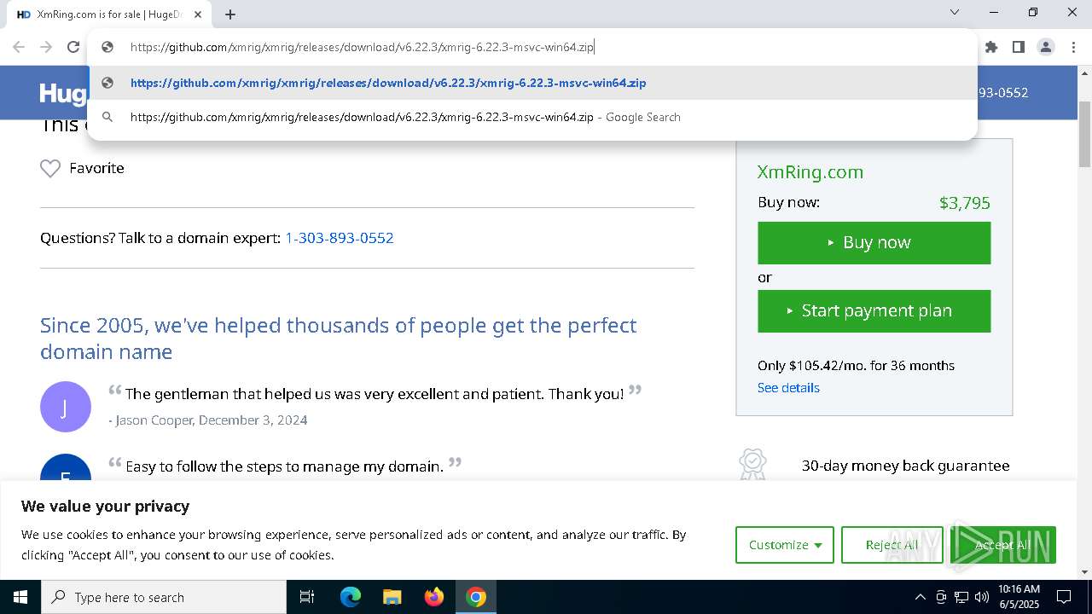The width and height of the screenshot is (1092, 614).
Task: Open the Chrome profile avatar
Action: click(x=1046, y=47)
